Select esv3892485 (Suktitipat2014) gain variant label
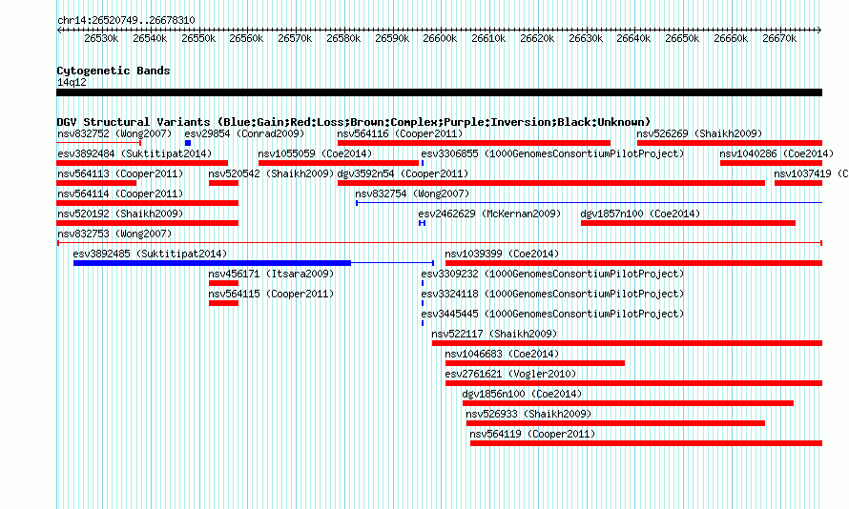This screenshot has width=849, height=509. [x=150, y=254]
